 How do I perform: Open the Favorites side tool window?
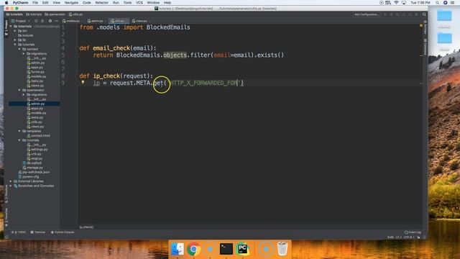(x=6, y=217)
